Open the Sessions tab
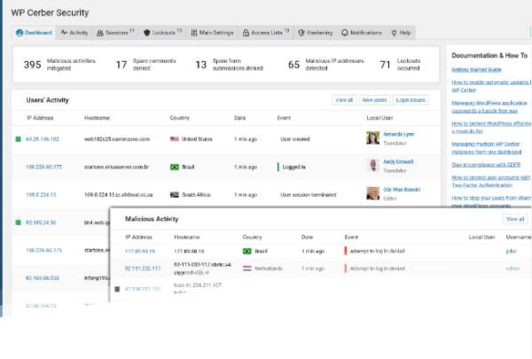The height and width of the screenshot is (359, 532). (115, 33)
